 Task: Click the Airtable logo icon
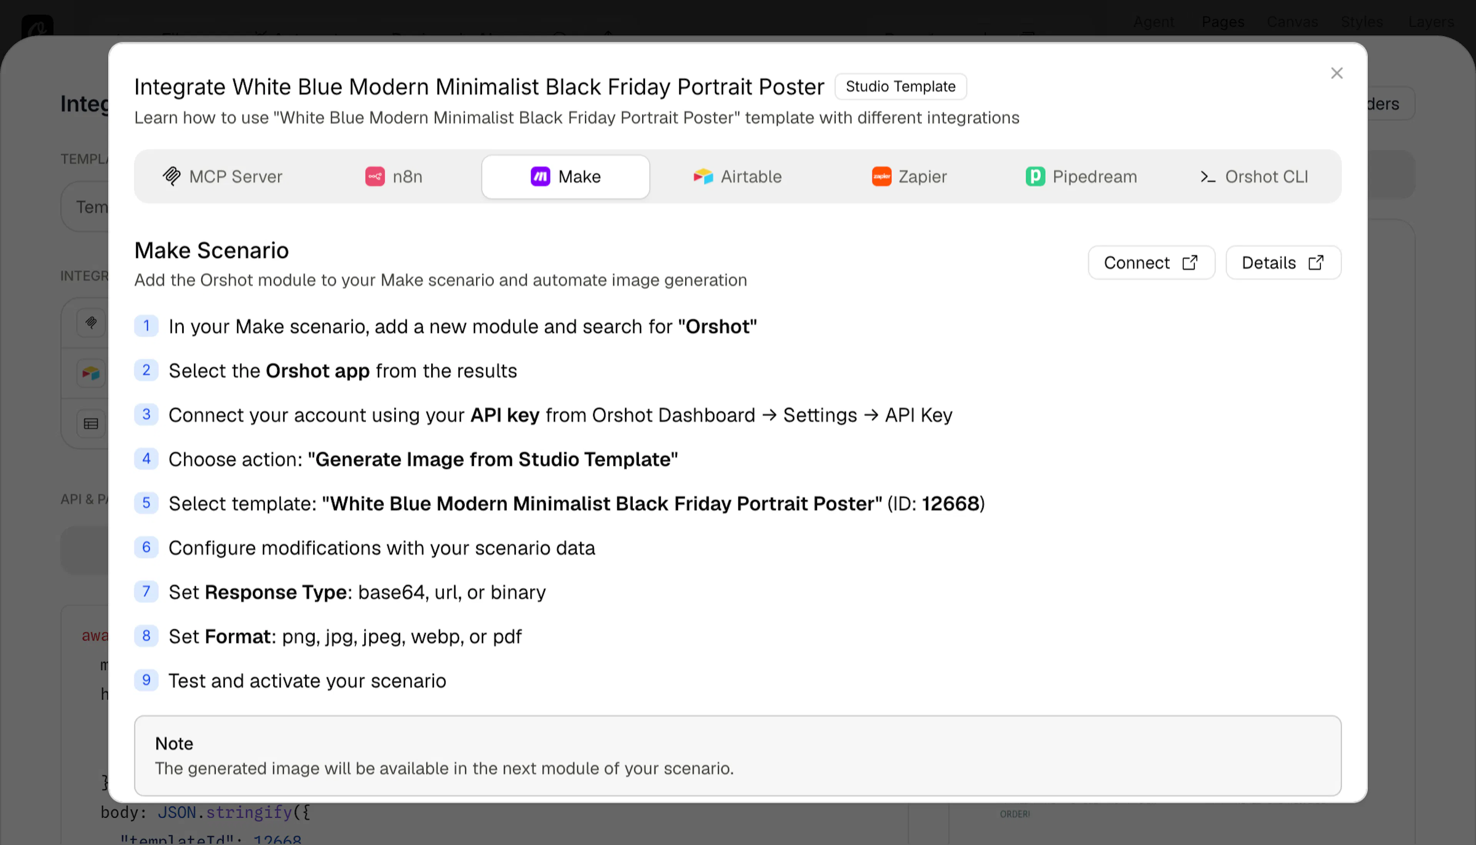(703, 176)
